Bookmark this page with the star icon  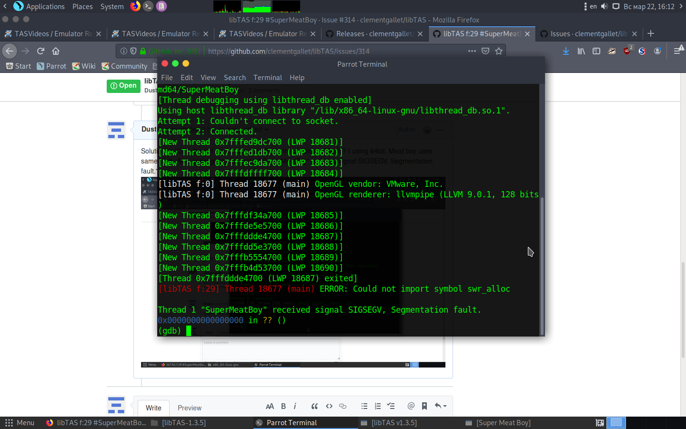(x=499, y=51)
